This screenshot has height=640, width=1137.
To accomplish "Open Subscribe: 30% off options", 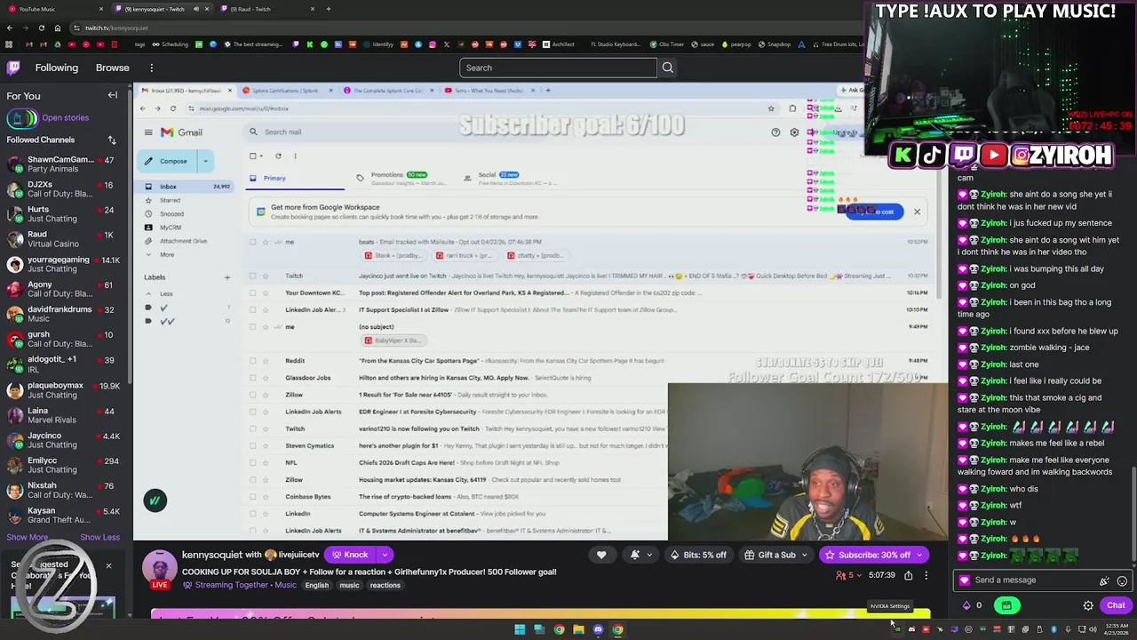I will [919, 555].
